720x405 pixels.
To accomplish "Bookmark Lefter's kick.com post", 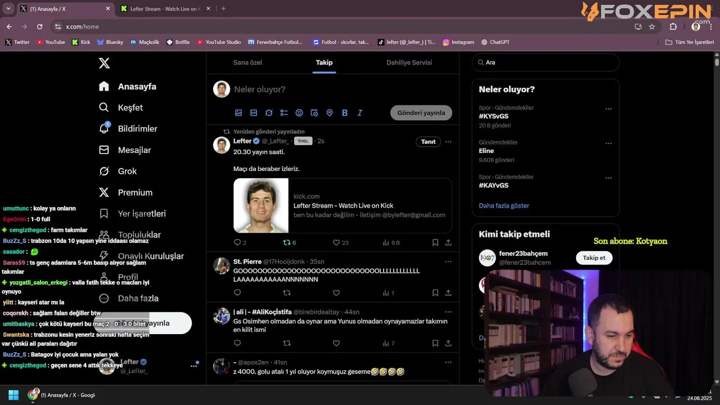I will [435, 242].
